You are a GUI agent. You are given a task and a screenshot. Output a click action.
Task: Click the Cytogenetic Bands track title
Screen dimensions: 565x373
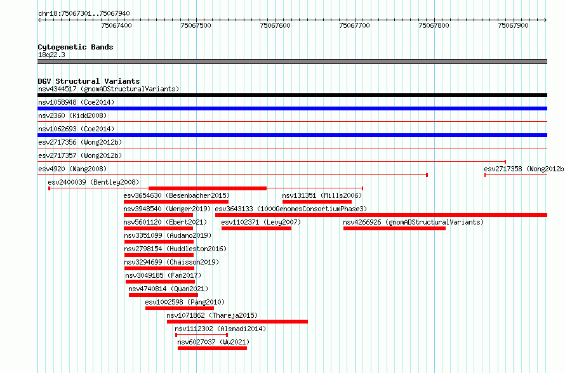click(x=76, y=47)
